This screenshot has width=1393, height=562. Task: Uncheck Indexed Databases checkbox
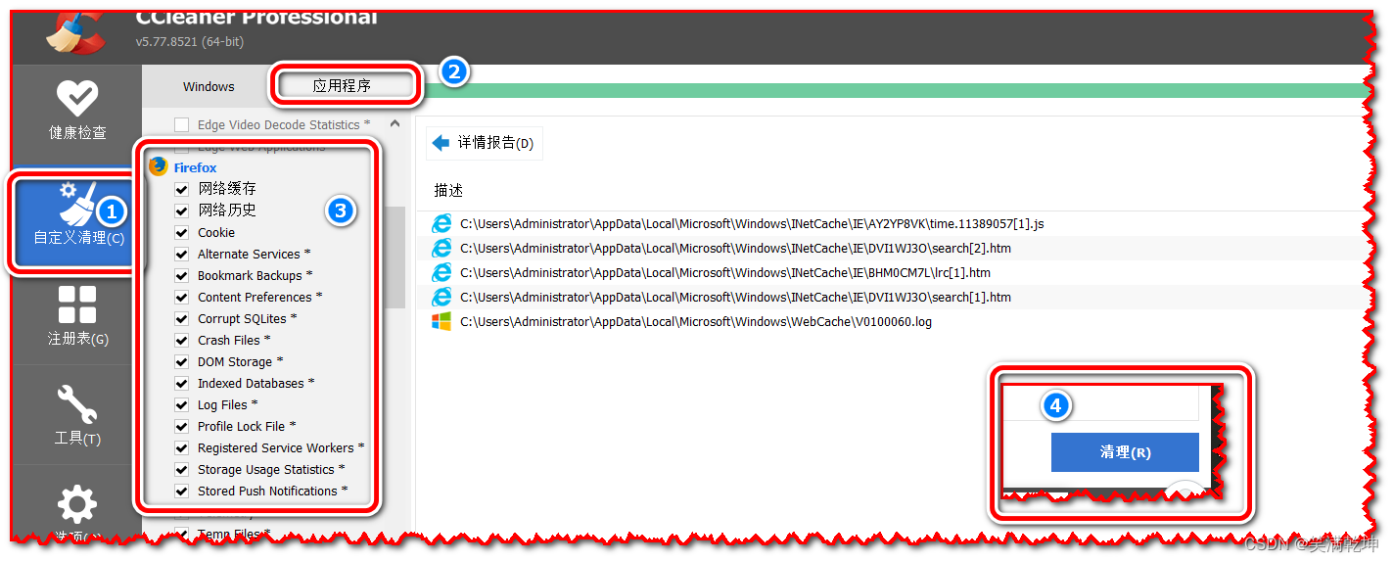181,383
